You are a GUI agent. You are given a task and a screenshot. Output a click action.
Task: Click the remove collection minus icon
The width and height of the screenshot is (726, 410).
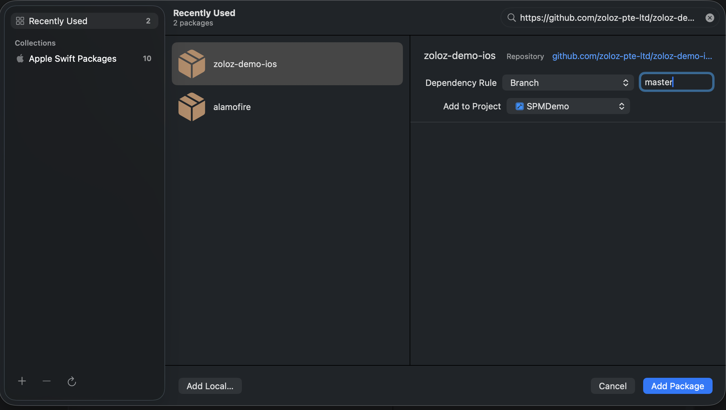[x=47, y=381]
